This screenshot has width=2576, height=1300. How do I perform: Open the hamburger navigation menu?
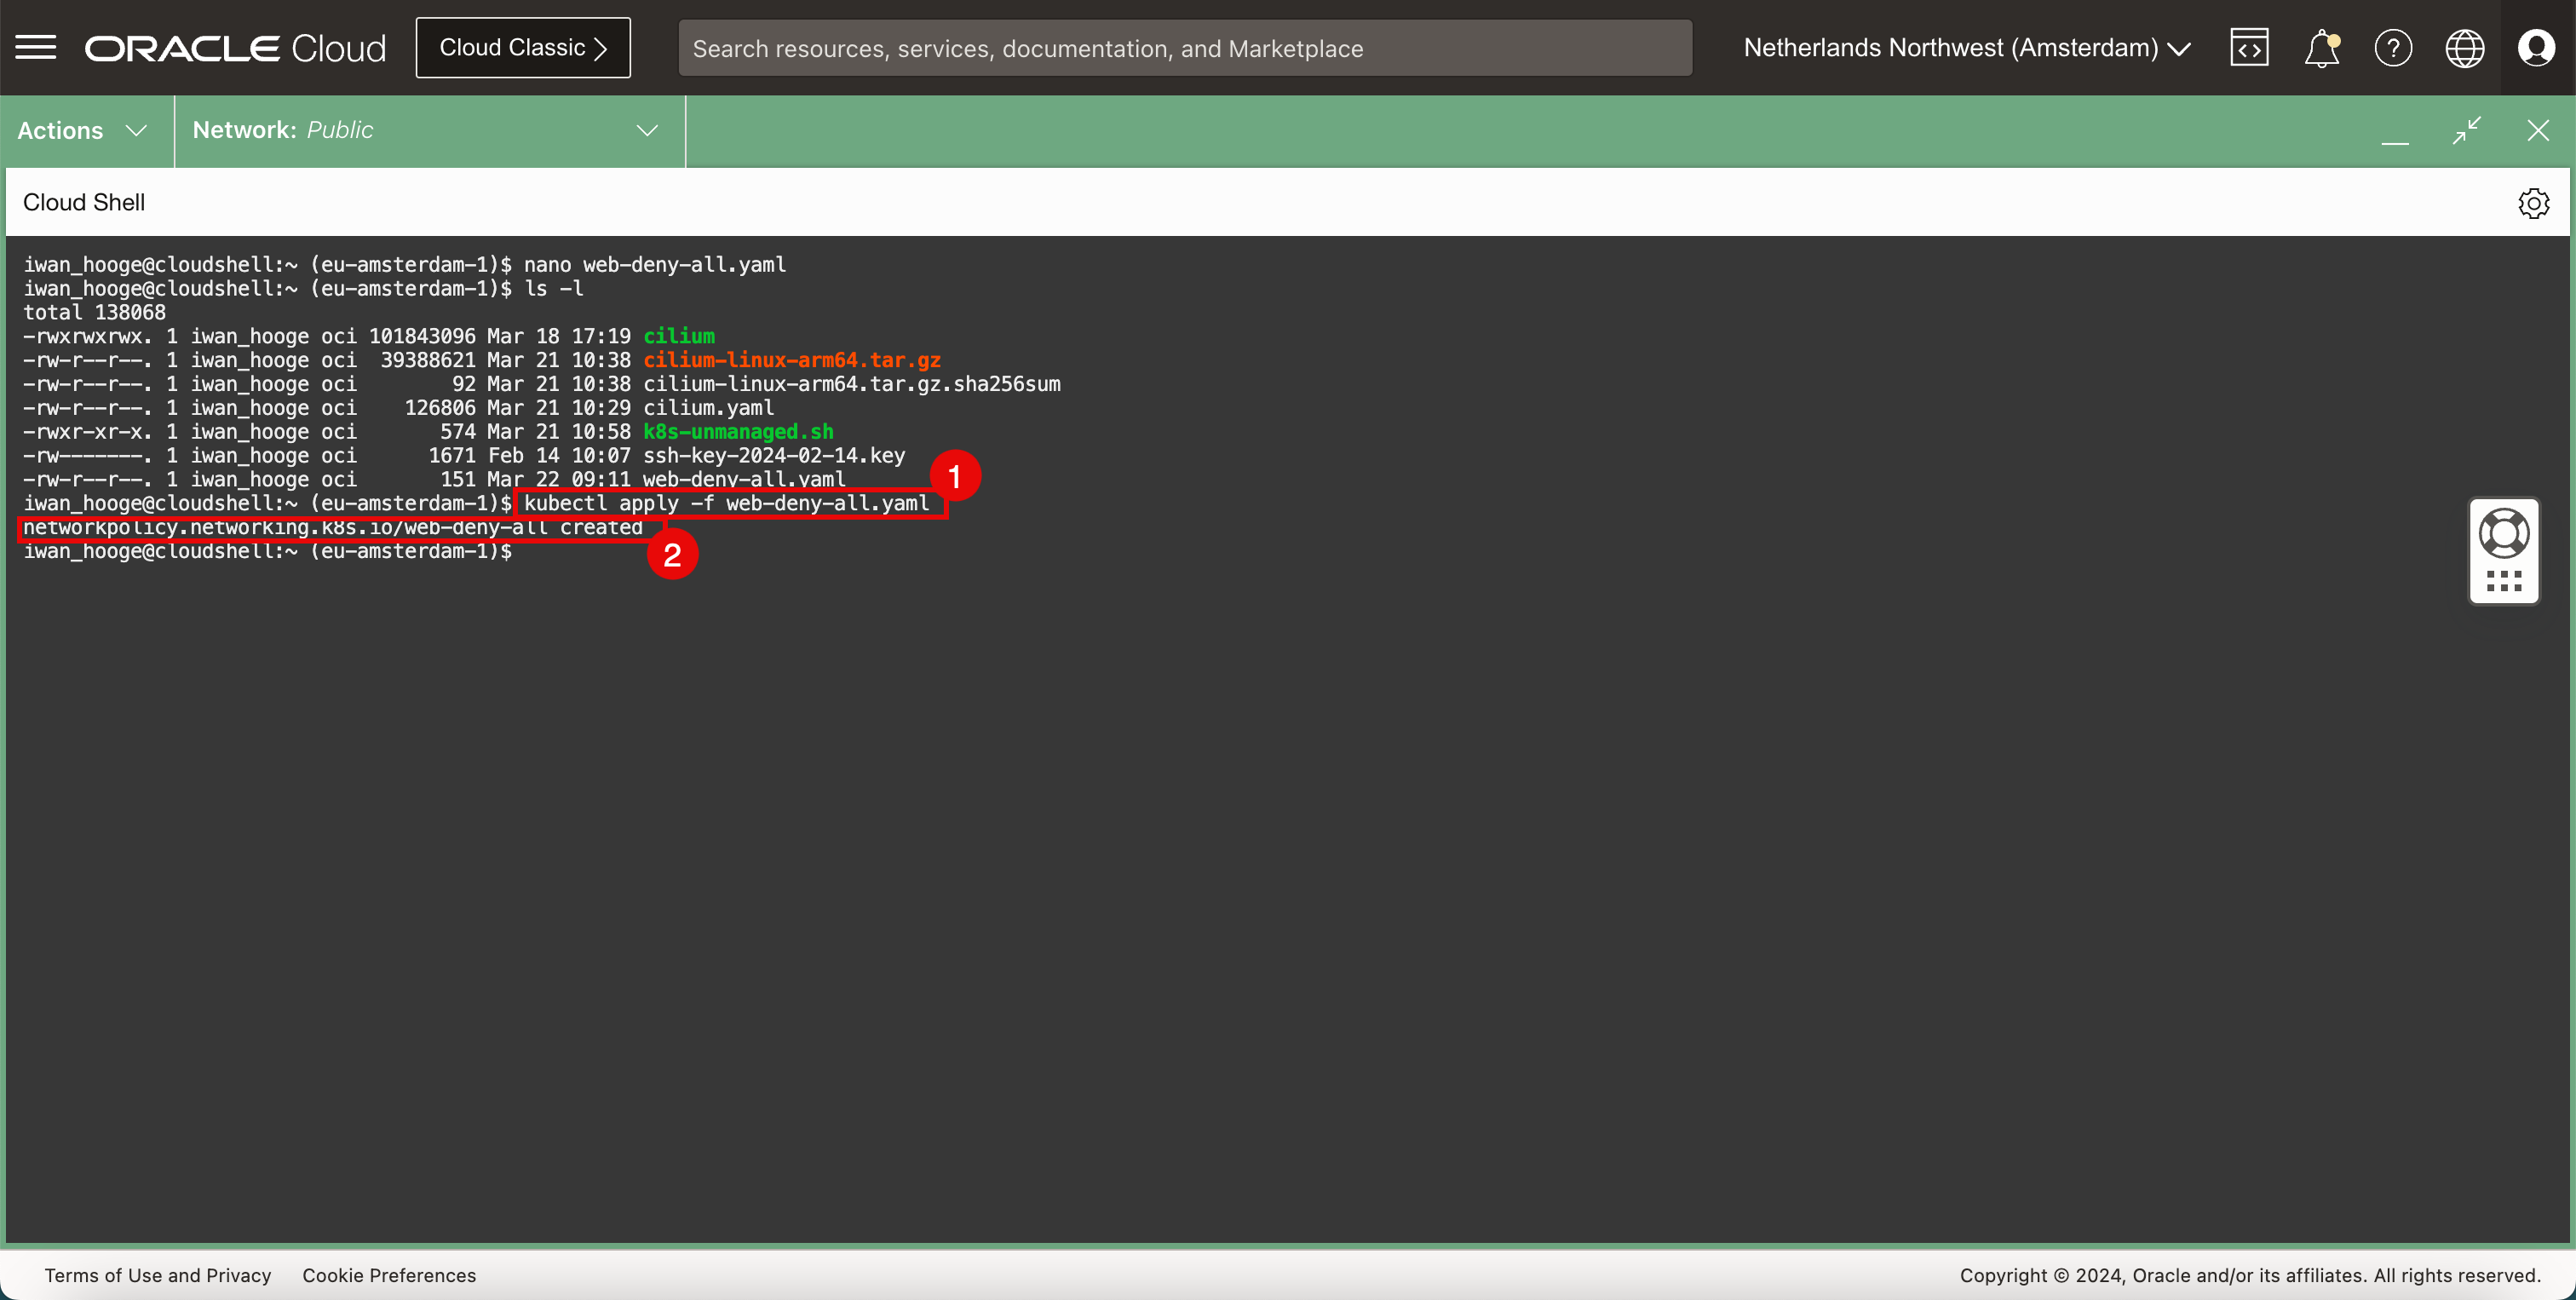36,47
